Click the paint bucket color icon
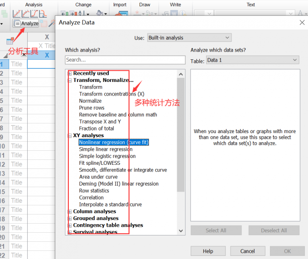 pyautogui.click(x=101, y=14)
